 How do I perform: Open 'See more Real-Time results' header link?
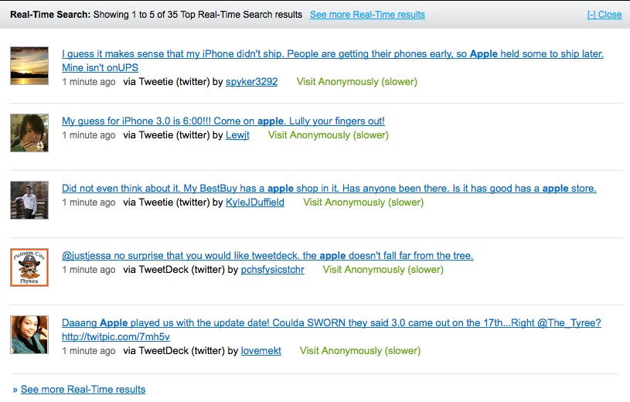click(367, 15)
